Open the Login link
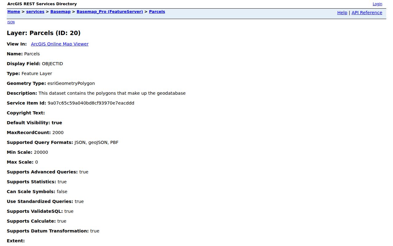The height and width of the screenshot is (246, 393). click(377, 4)
